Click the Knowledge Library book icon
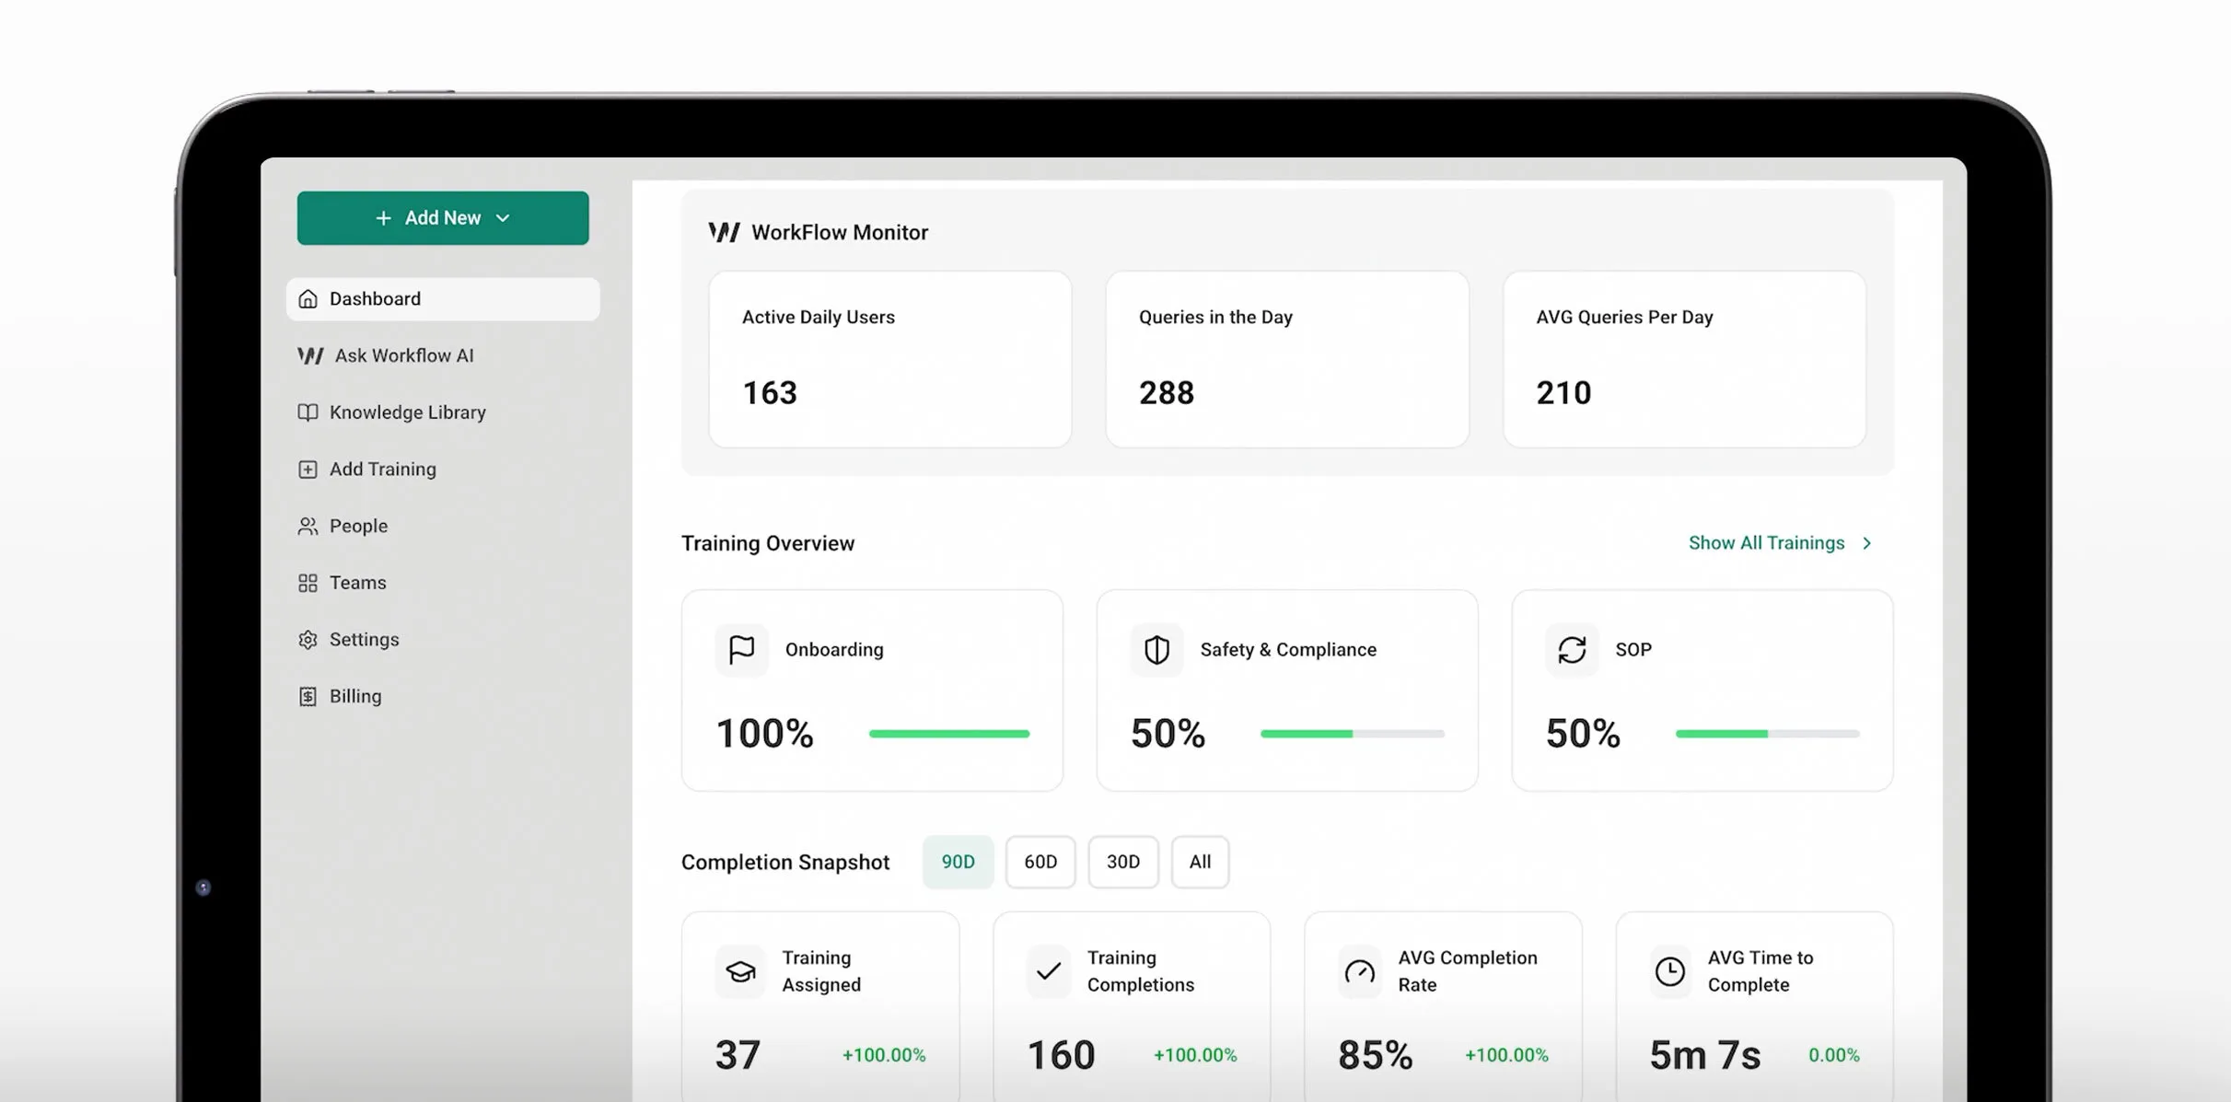2231x1102 pixels. (x=308, y=412)
